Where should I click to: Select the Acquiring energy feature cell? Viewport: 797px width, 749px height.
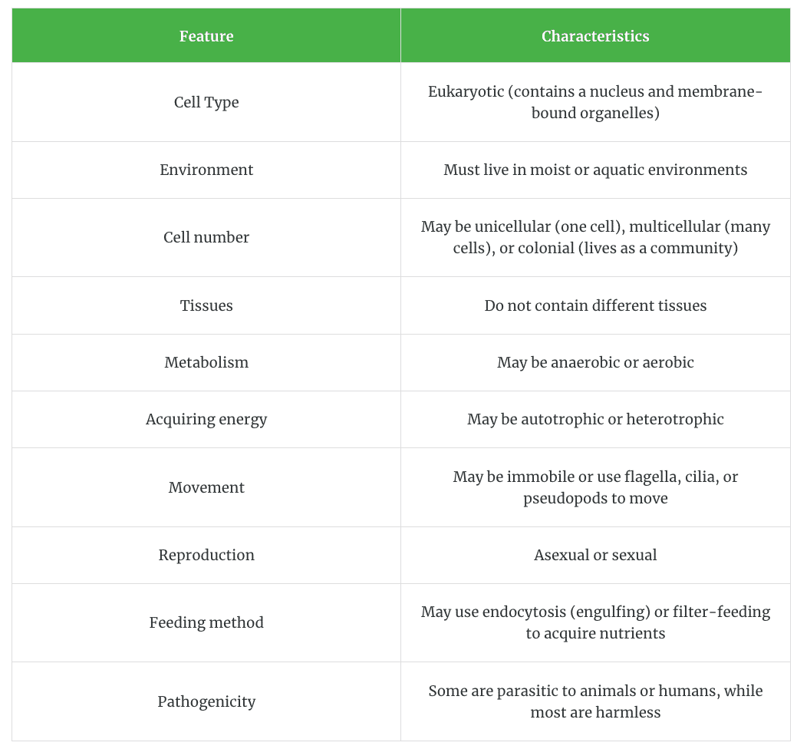206,419
